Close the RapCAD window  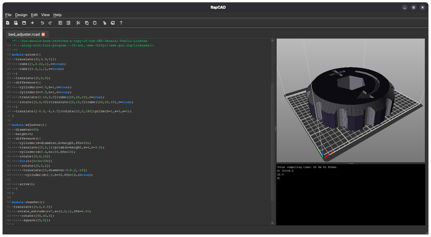click(x=423, y=7)
